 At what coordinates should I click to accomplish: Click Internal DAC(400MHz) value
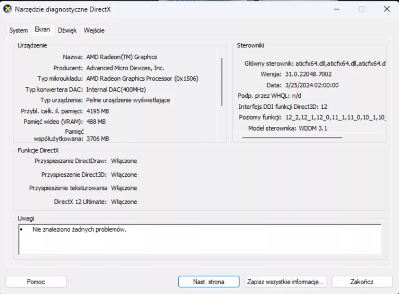116,90
